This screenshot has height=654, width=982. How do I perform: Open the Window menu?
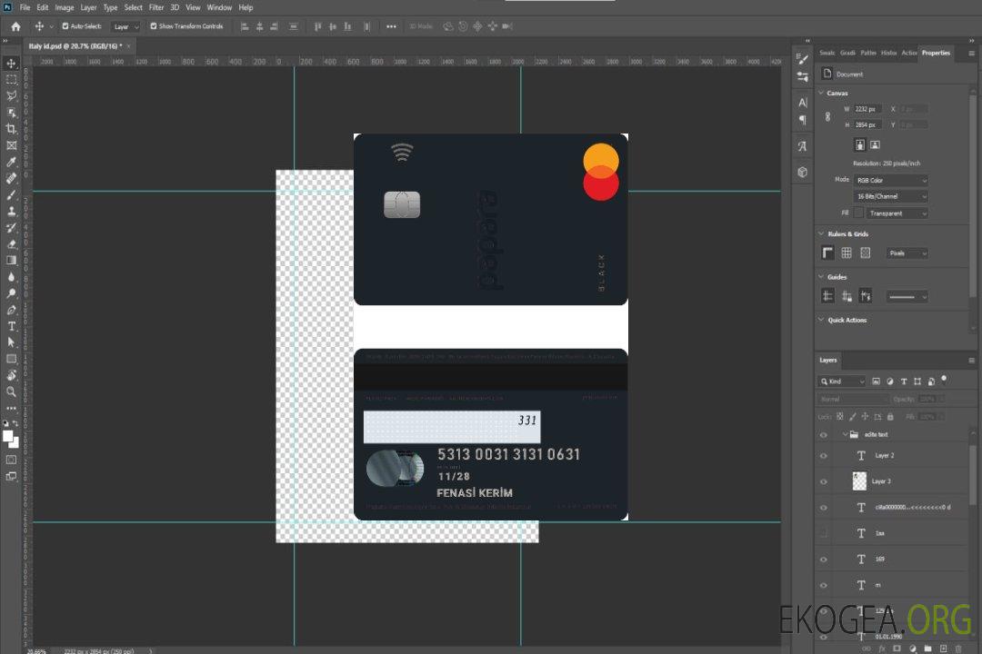(219, 7)
